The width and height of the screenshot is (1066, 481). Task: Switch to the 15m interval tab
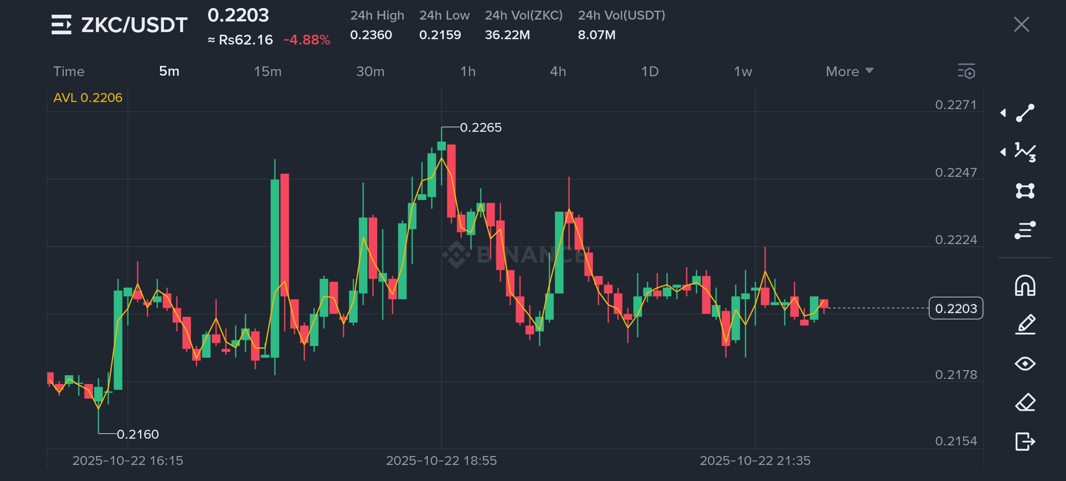[267, 71]
